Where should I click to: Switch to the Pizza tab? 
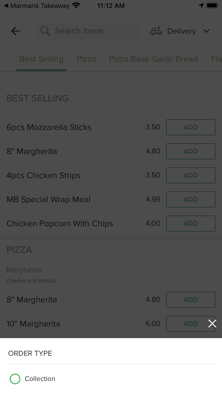click(86, 59)
